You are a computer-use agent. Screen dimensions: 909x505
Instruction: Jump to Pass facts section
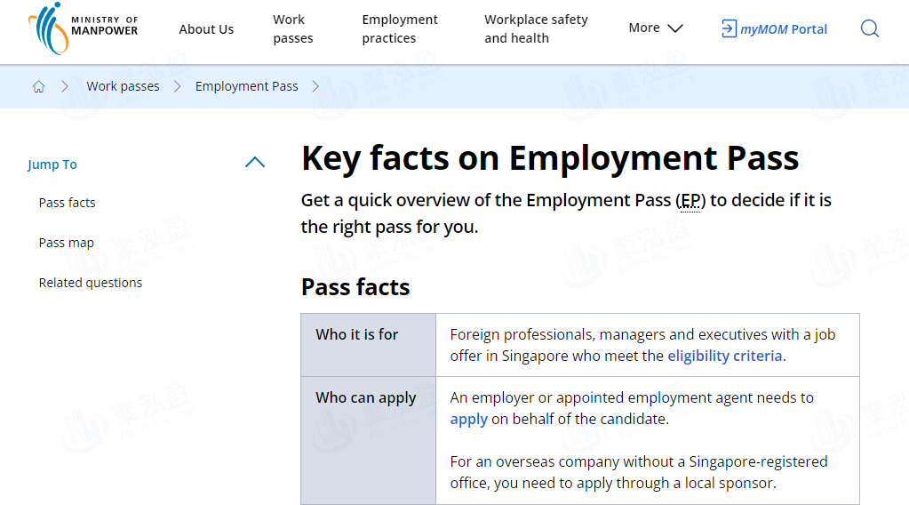(67, 203)
